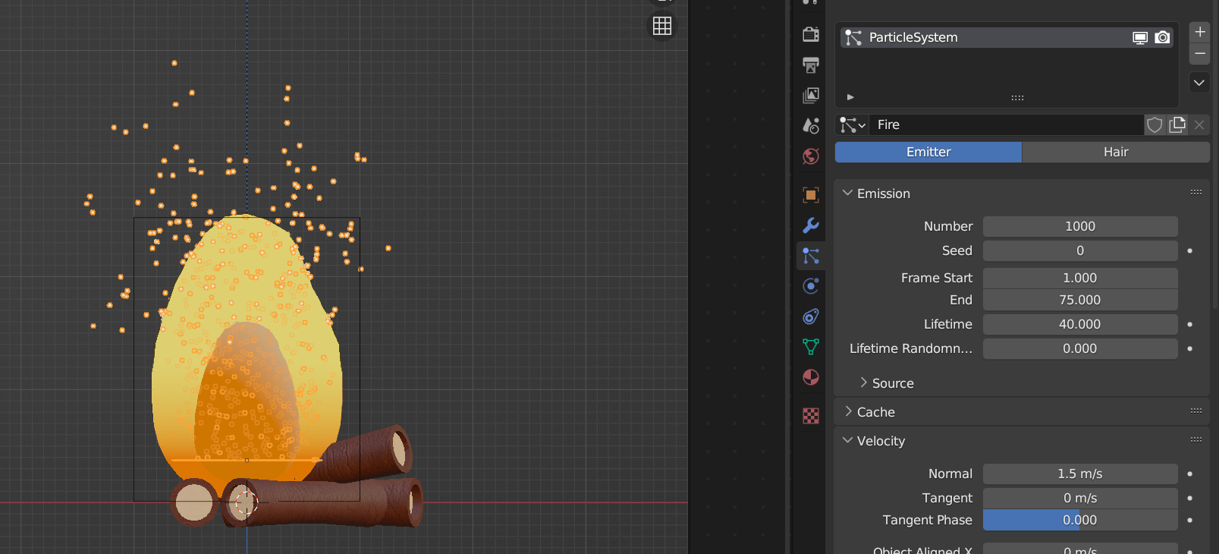Grab the particle list resize handle
Image resolution: width=1219 pixels, height=554 pixels.
click(1017, 98)
